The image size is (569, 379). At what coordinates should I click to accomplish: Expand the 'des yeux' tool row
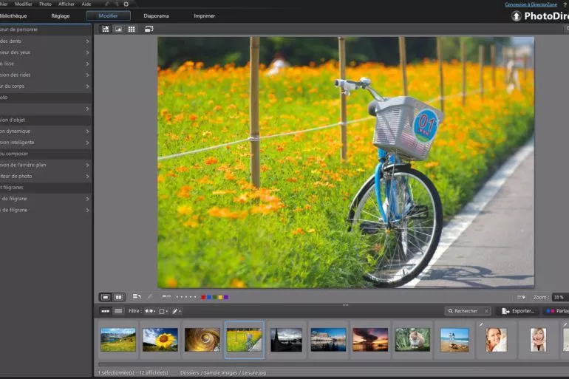click(45, 52)
